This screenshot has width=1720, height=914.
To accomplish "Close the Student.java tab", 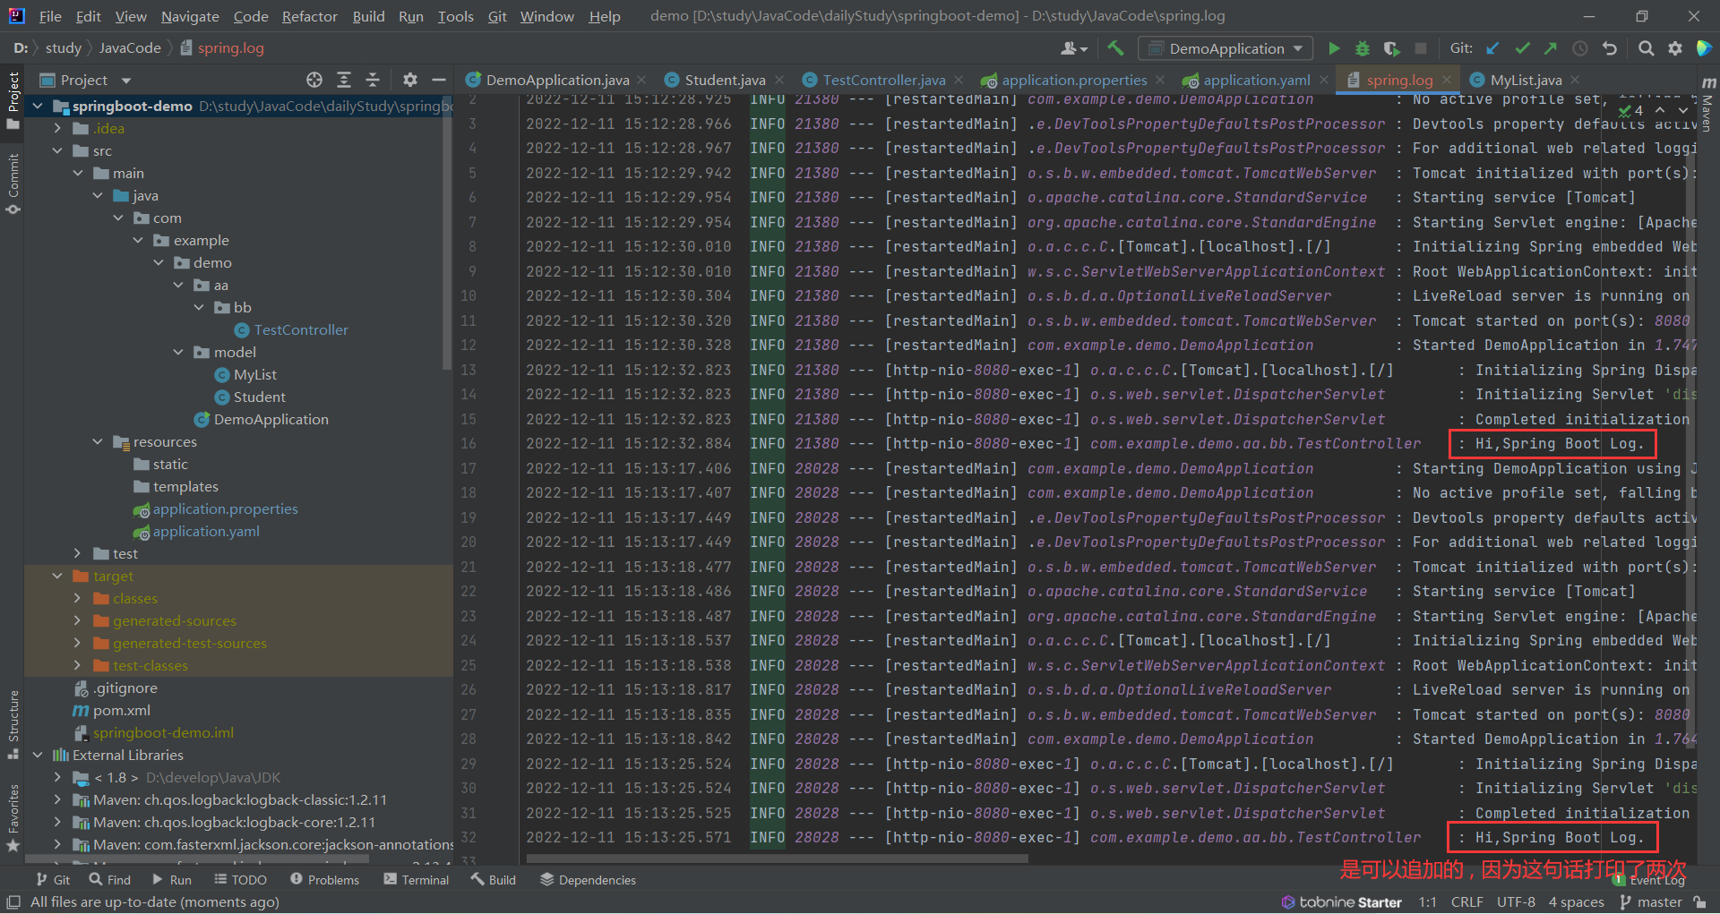I will pos(779,80).
